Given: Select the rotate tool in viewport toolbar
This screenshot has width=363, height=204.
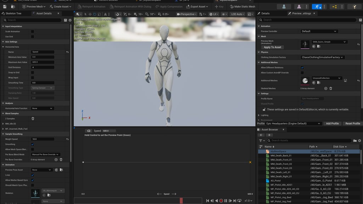Looking at the screenshot, I should click(x=95, y=14).
